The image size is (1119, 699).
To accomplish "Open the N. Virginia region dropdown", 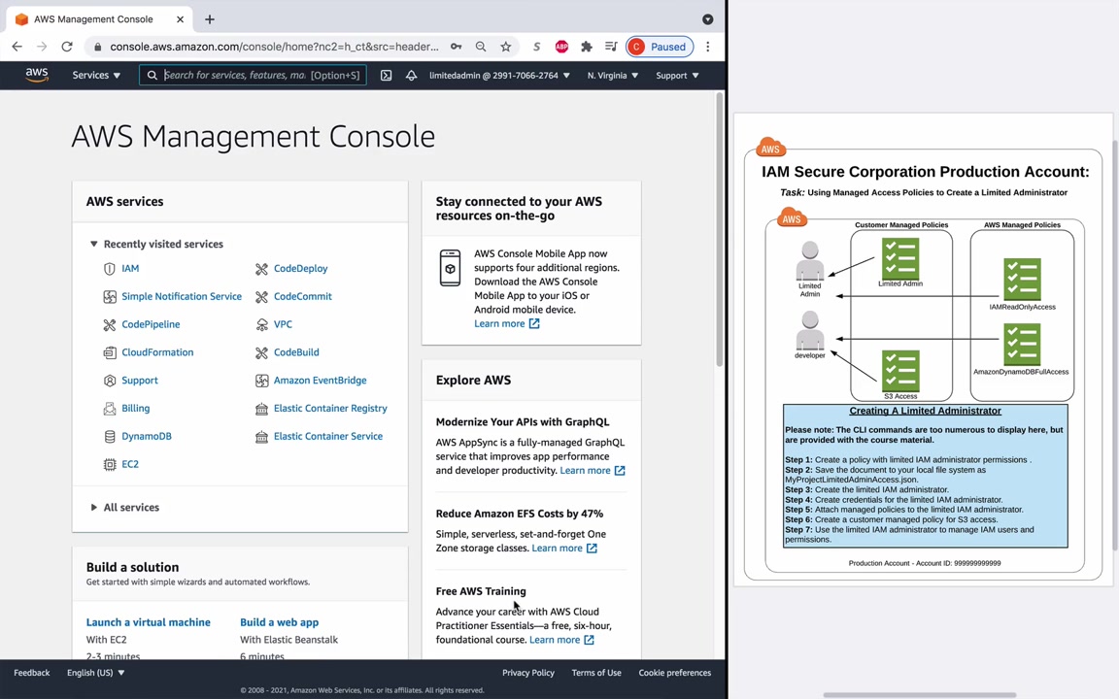I will (x=612, y=75).
